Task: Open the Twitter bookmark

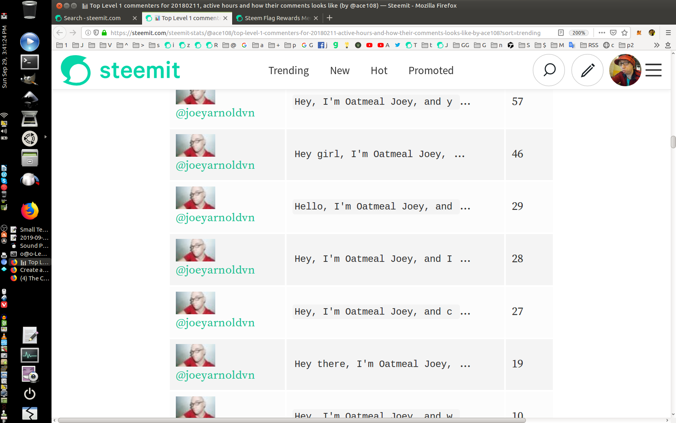Action: point(398,45)
